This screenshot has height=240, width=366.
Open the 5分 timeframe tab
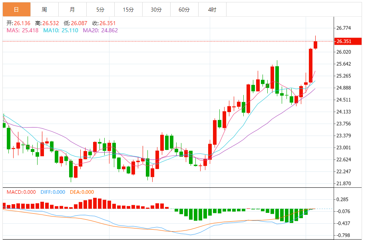(x=101, y=10)
